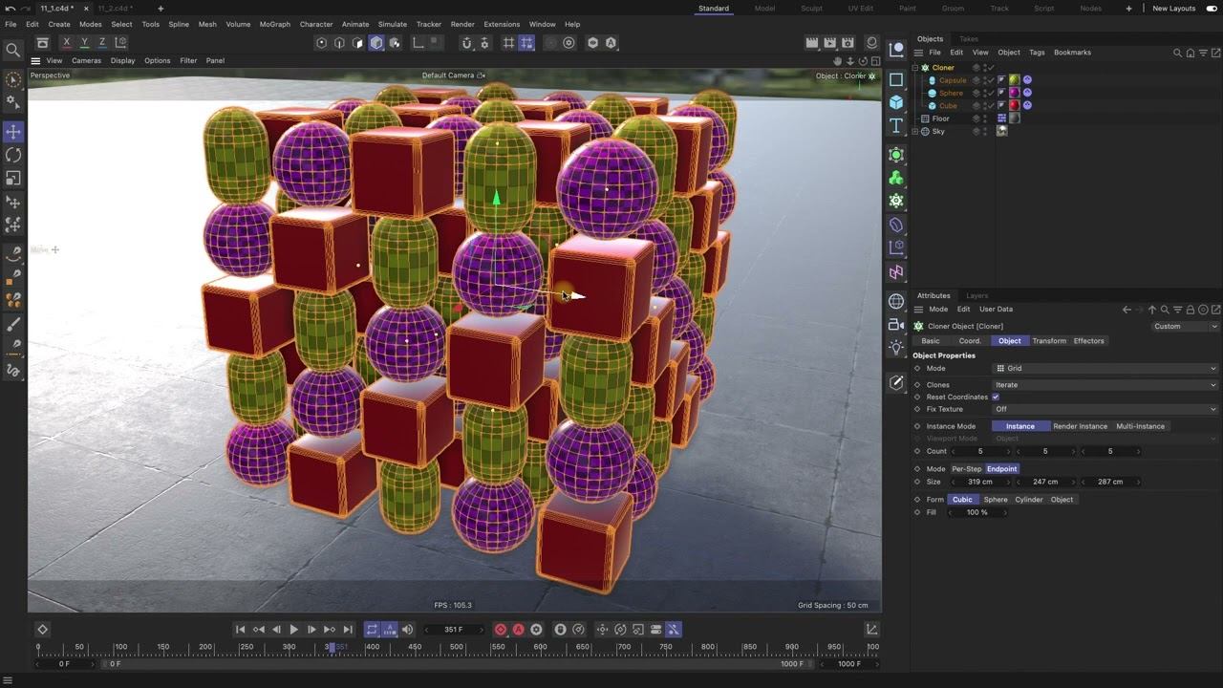1223x688 pixels.
Task: Click the New Layouts button
Action: pyautogui.click(x=1173, y=9)
